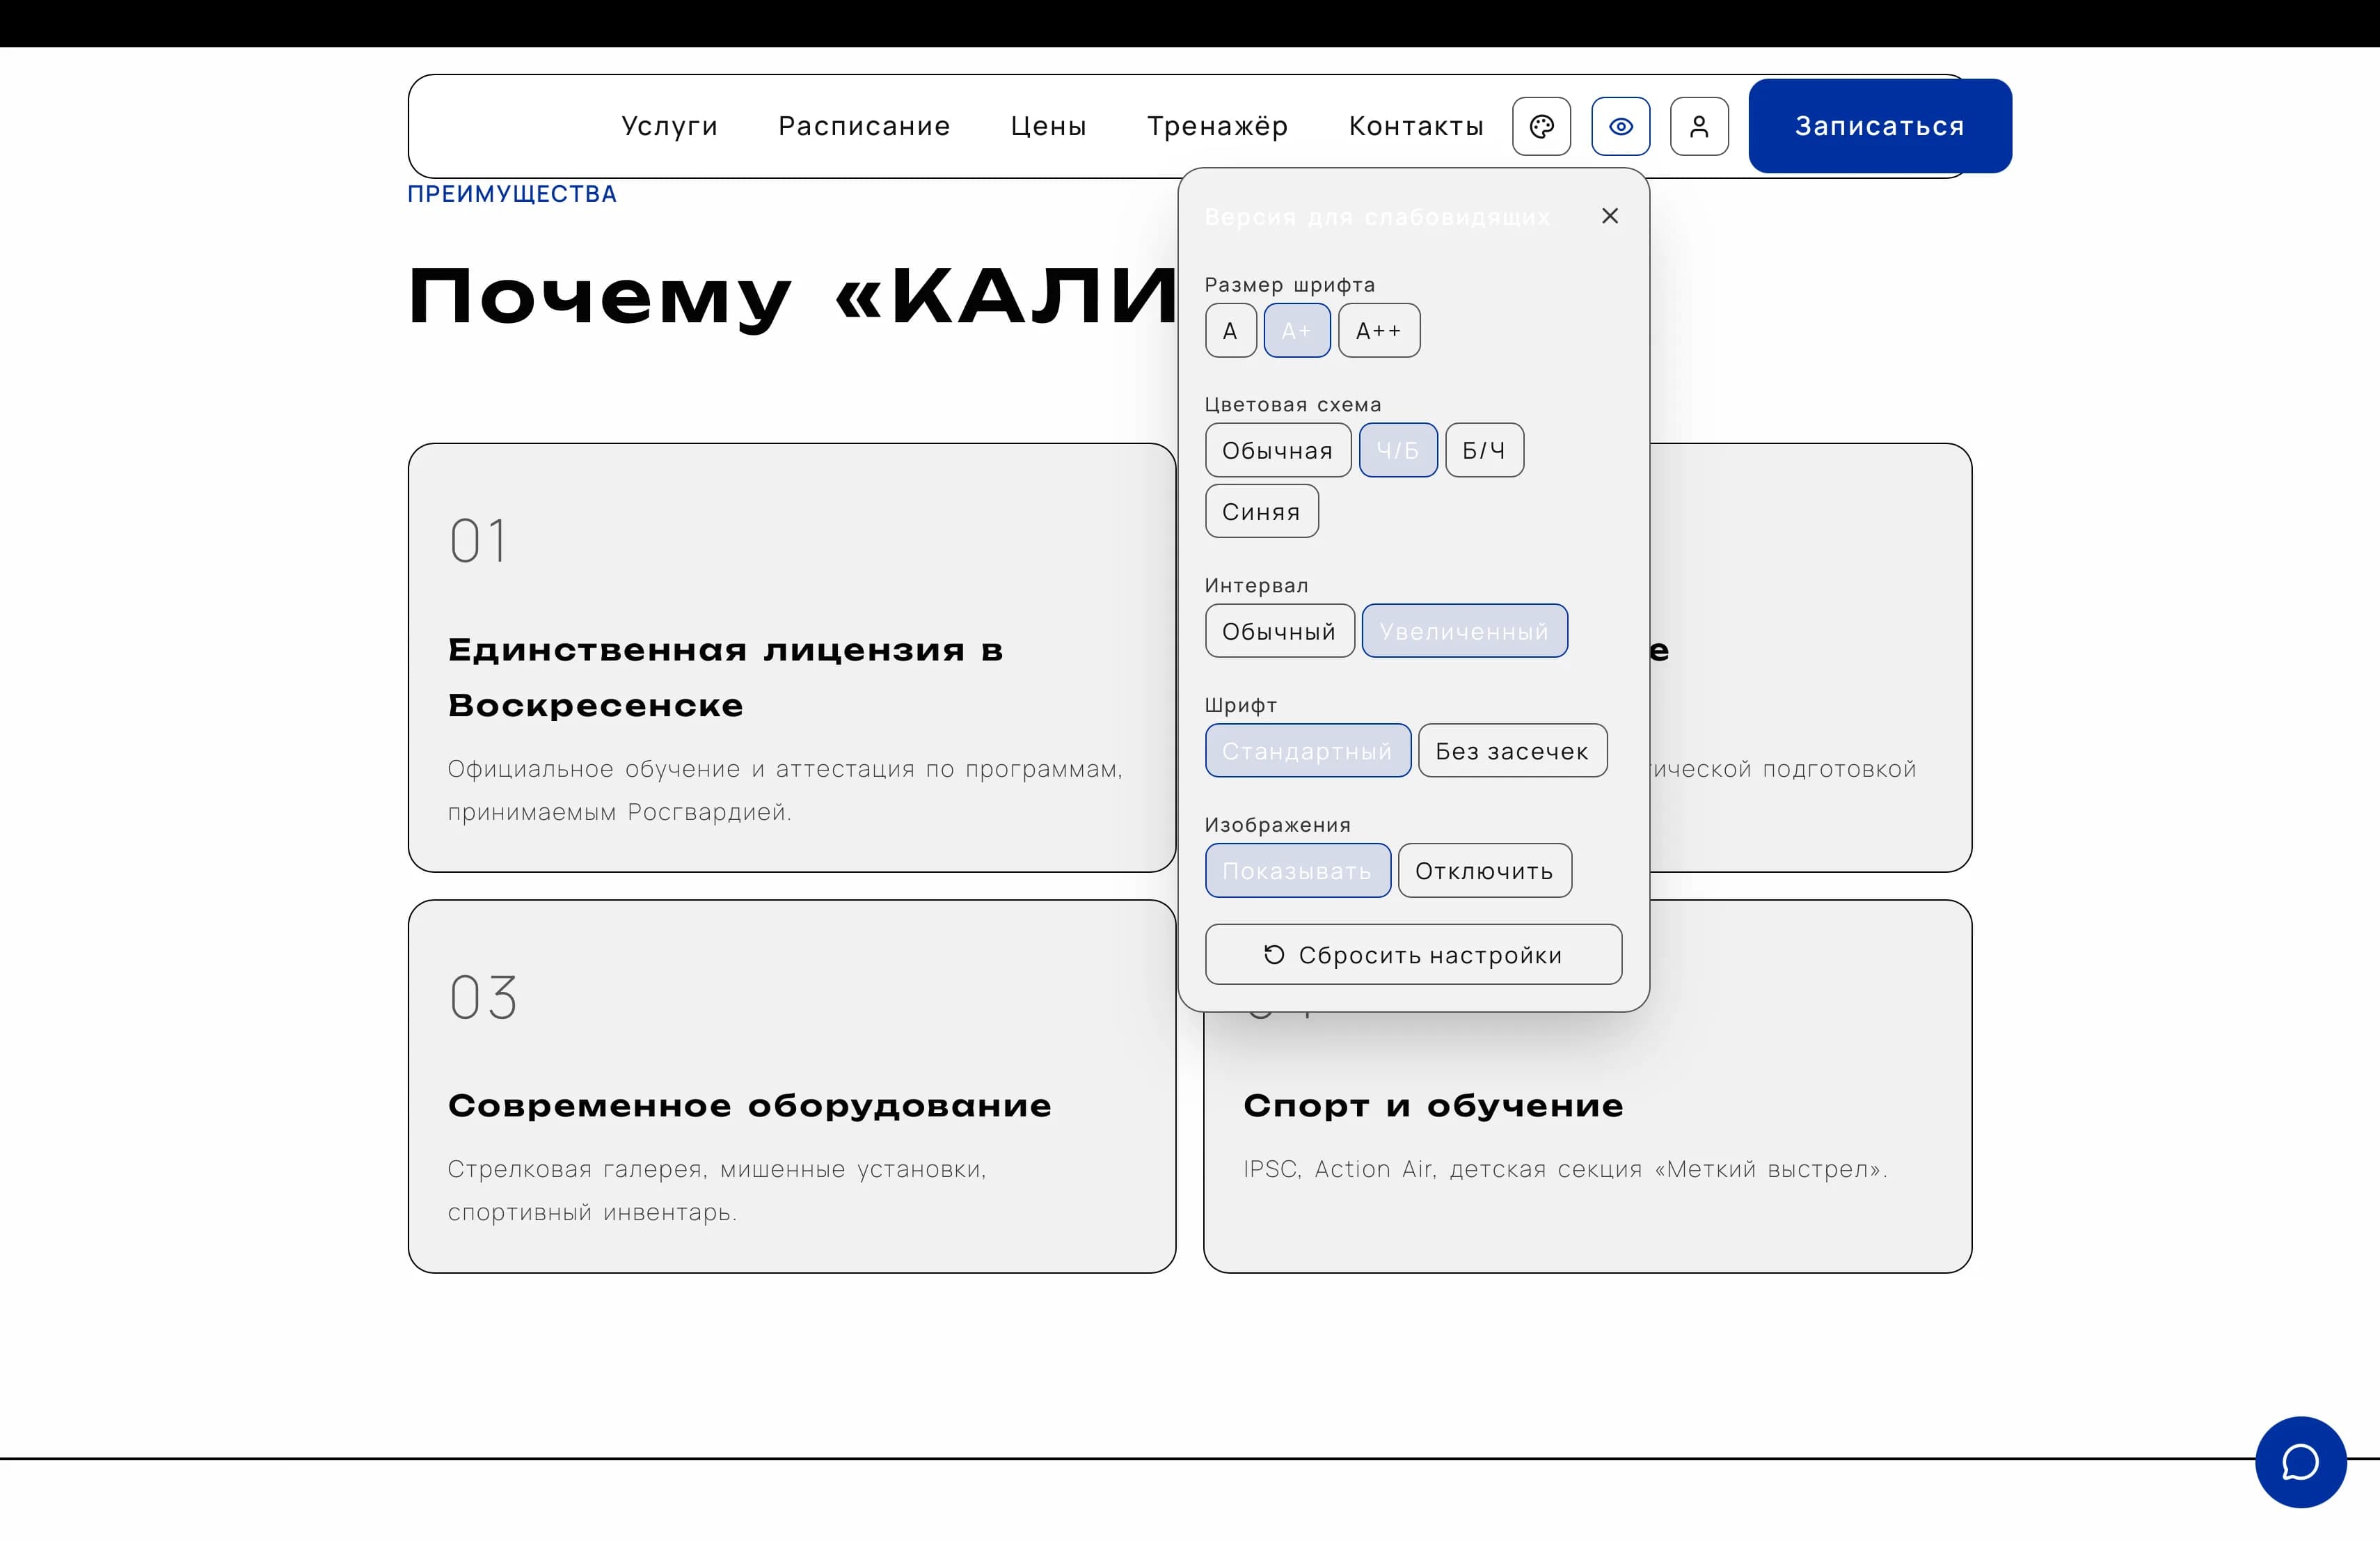Select font size A+

[x=1296, y=330]
